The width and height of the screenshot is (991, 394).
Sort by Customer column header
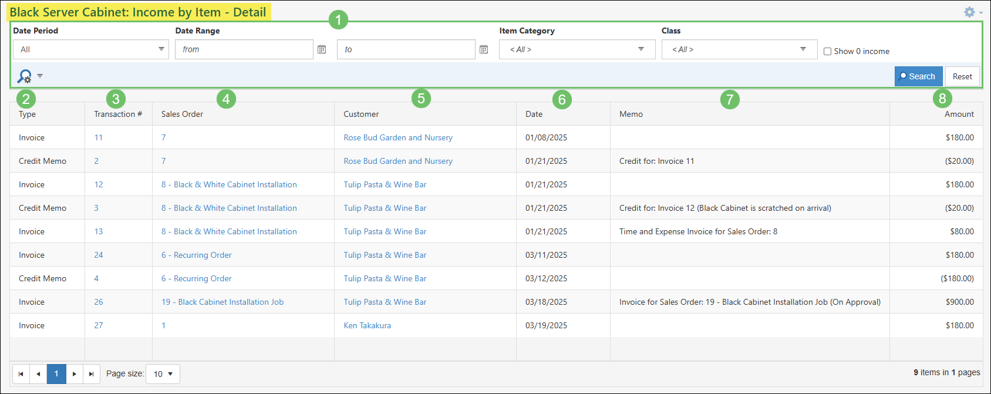pyautogui.click(x=361, y=114)
